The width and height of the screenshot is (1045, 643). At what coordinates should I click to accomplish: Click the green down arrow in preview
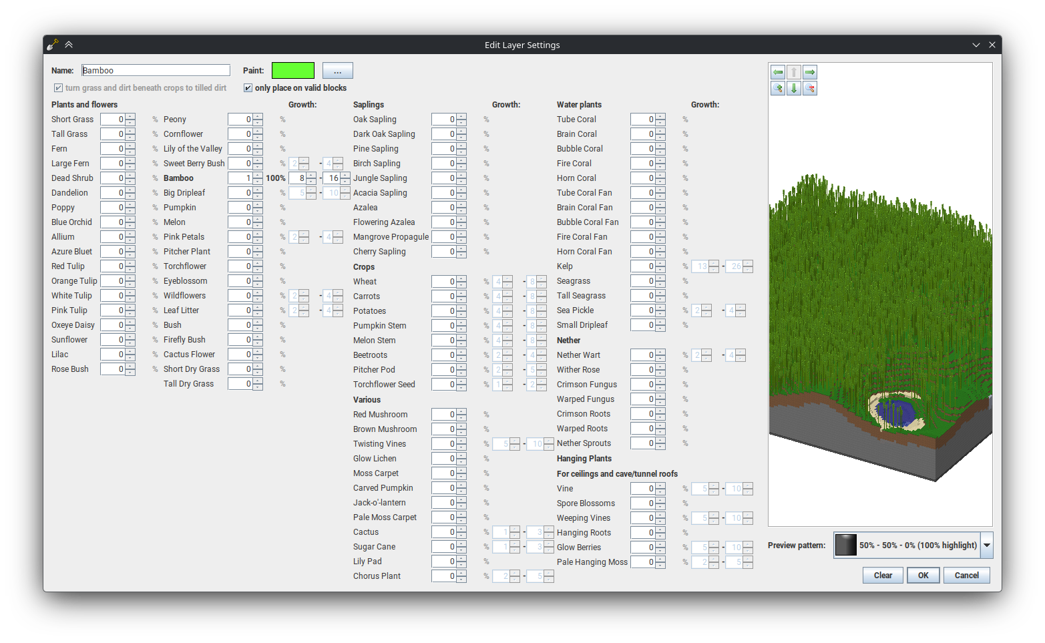(794, 88)
